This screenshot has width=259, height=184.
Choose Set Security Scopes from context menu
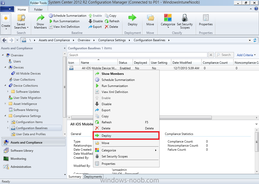[x=126, y=156]
